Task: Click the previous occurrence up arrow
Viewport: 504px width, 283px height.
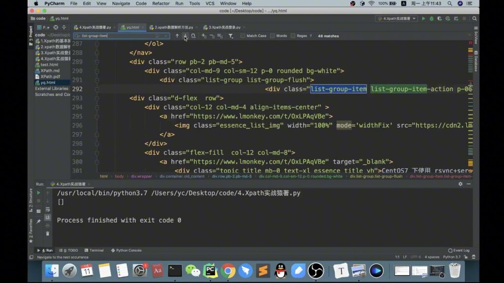Action: [176, 35]
